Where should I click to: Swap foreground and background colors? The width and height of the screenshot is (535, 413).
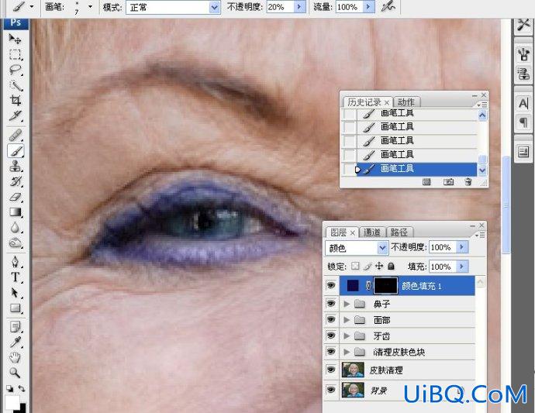[x=22, y=388]
